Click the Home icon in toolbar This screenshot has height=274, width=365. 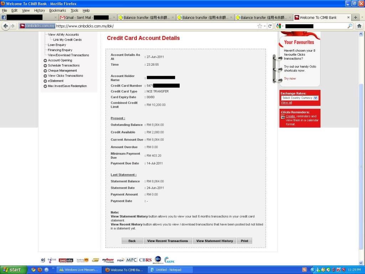[359, 26]
